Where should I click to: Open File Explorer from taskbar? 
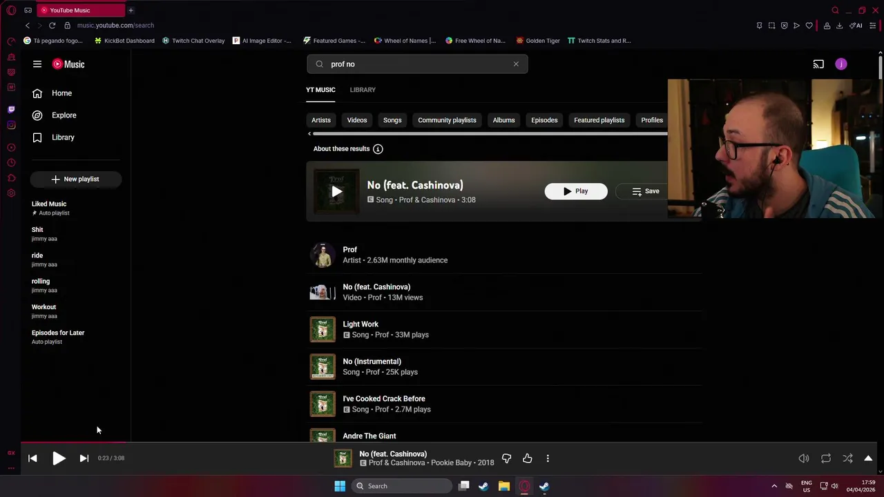(x=504, y=486)
